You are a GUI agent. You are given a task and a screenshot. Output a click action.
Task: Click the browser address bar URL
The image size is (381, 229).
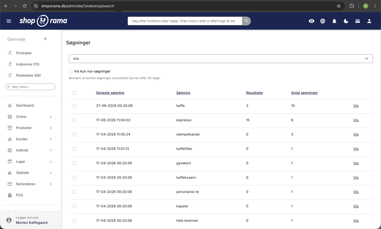pyautogui.click(x=78, y=6)
